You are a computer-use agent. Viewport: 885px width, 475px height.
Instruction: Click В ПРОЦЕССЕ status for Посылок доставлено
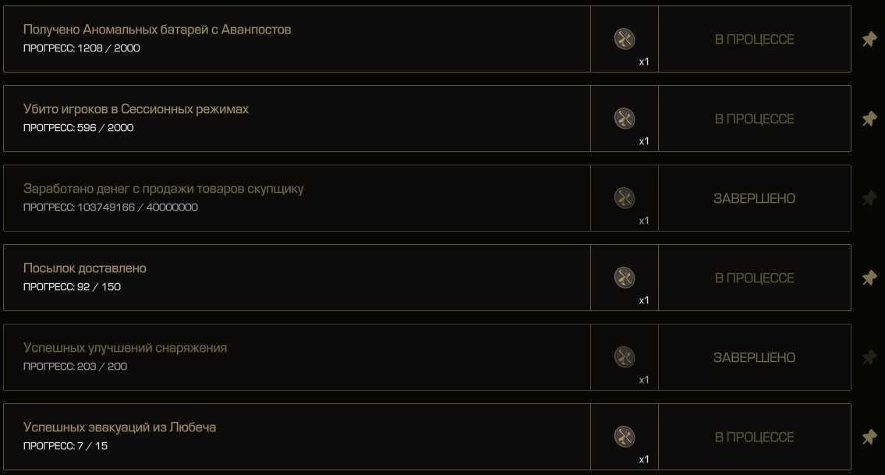tap(754, 278)
